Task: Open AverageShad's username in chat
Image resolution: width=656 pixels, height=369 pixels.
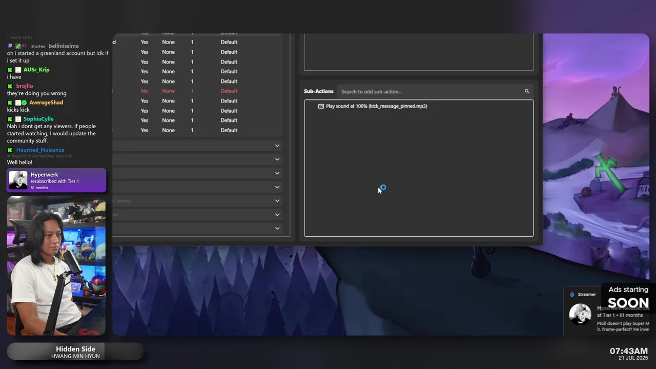Action: [46, 102]
